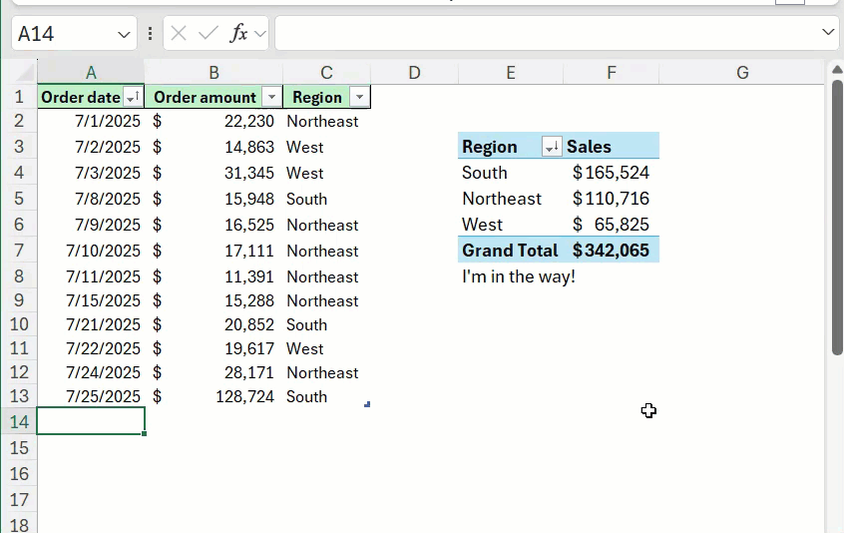The width and height of the screenshot is (844, 533).
Task: Click the table resize handle below Region column
Action: click(x=367, y=404)
